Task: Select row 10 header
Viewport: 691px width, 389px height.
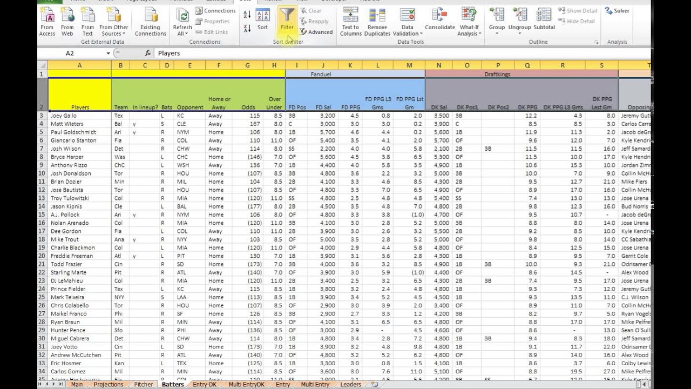Action: [42, 173]
